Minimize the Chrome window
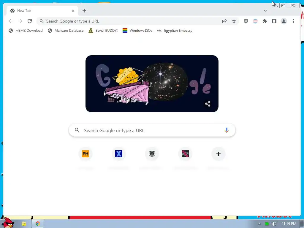Image resolution: width=304 pixels, height=228 pixels. [276, 6]
